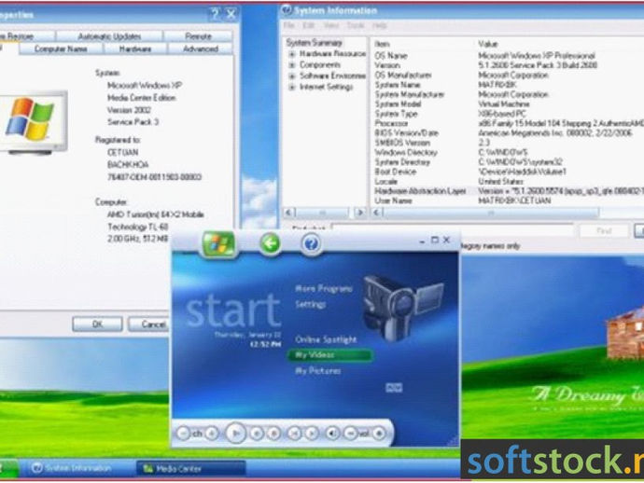
Task: Click the Find button in System Information
Action: (604, 230)
